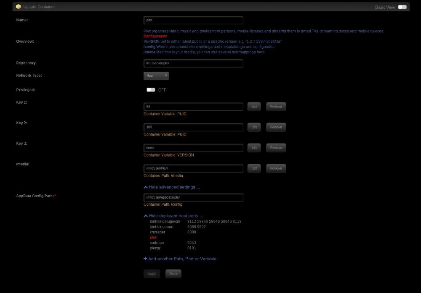The height and width of the screenshot is (293, 421).
Task: Toggle the Privileged switch
Action: point(151,90)
